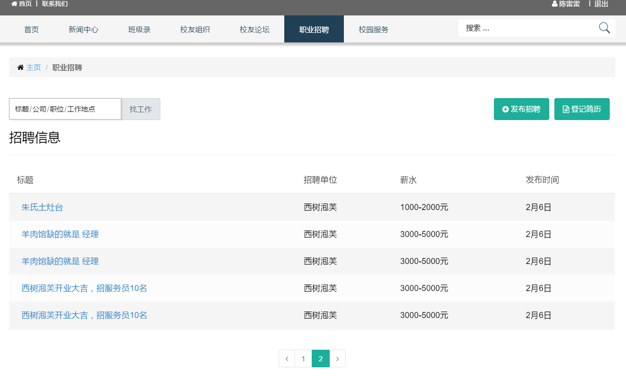Focus the site search box
626x378 pixels.
(x=527, y=28)
